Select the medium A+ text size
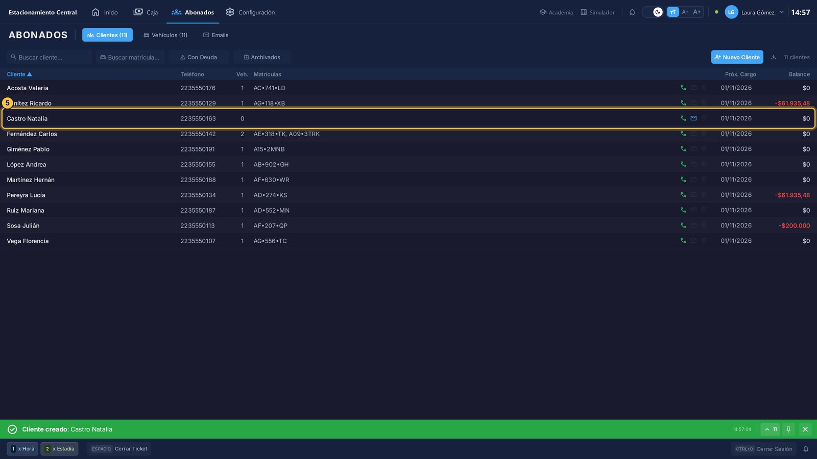Image resolution: width=817 pixels, height=459 pixels. pos(685,12)
